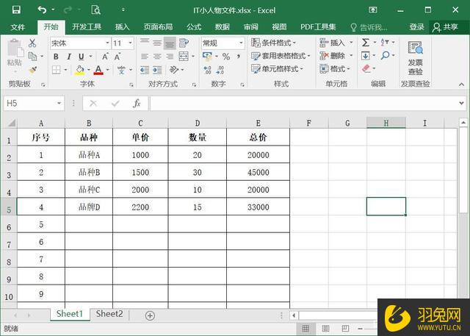Center cell text horizontally
Screen dimensions: 470x336
157,57
